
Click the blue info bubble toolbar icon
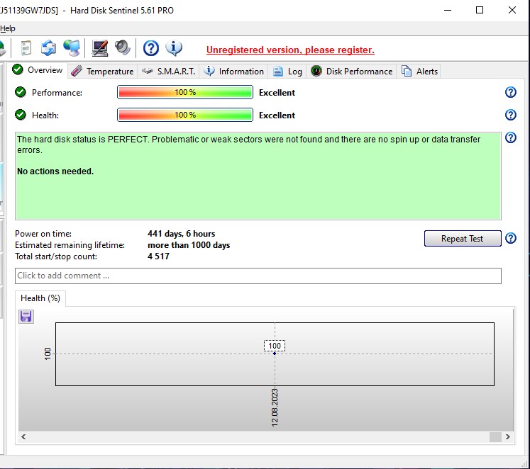174,48
